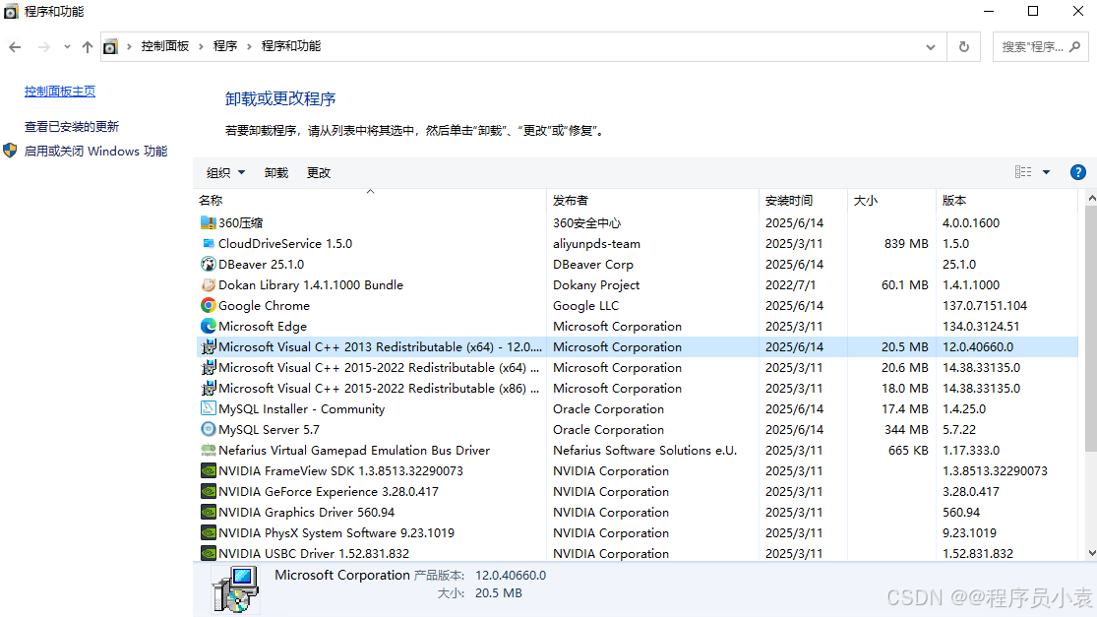Sort by the 名称 column header
The height and width of the screenshot is (617, 1097).
(369, 200)
